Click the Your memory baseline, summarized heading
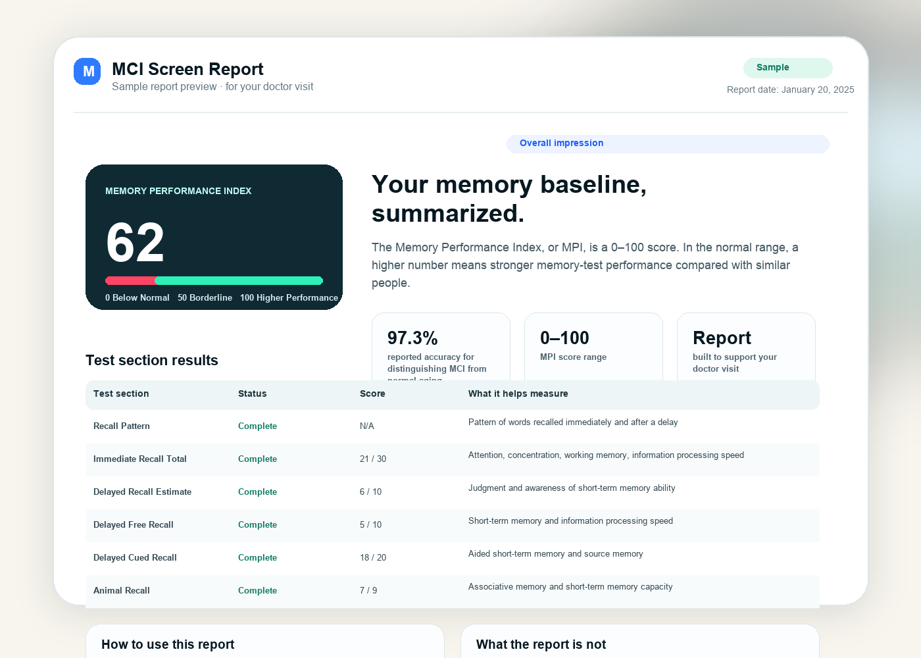 [509, 199]
